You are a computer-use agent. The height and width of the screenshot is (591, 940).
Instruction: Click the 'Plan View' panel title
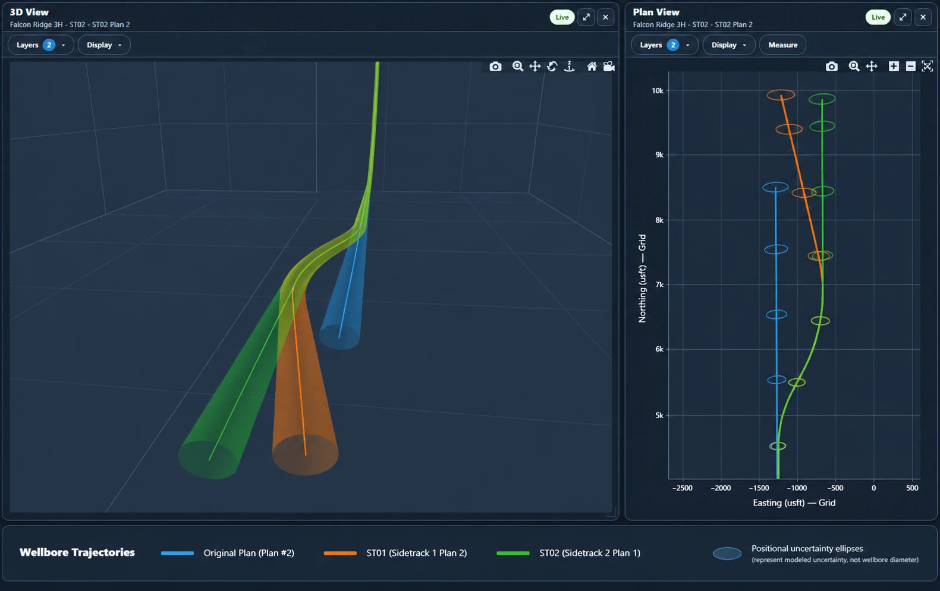[656, 12]
